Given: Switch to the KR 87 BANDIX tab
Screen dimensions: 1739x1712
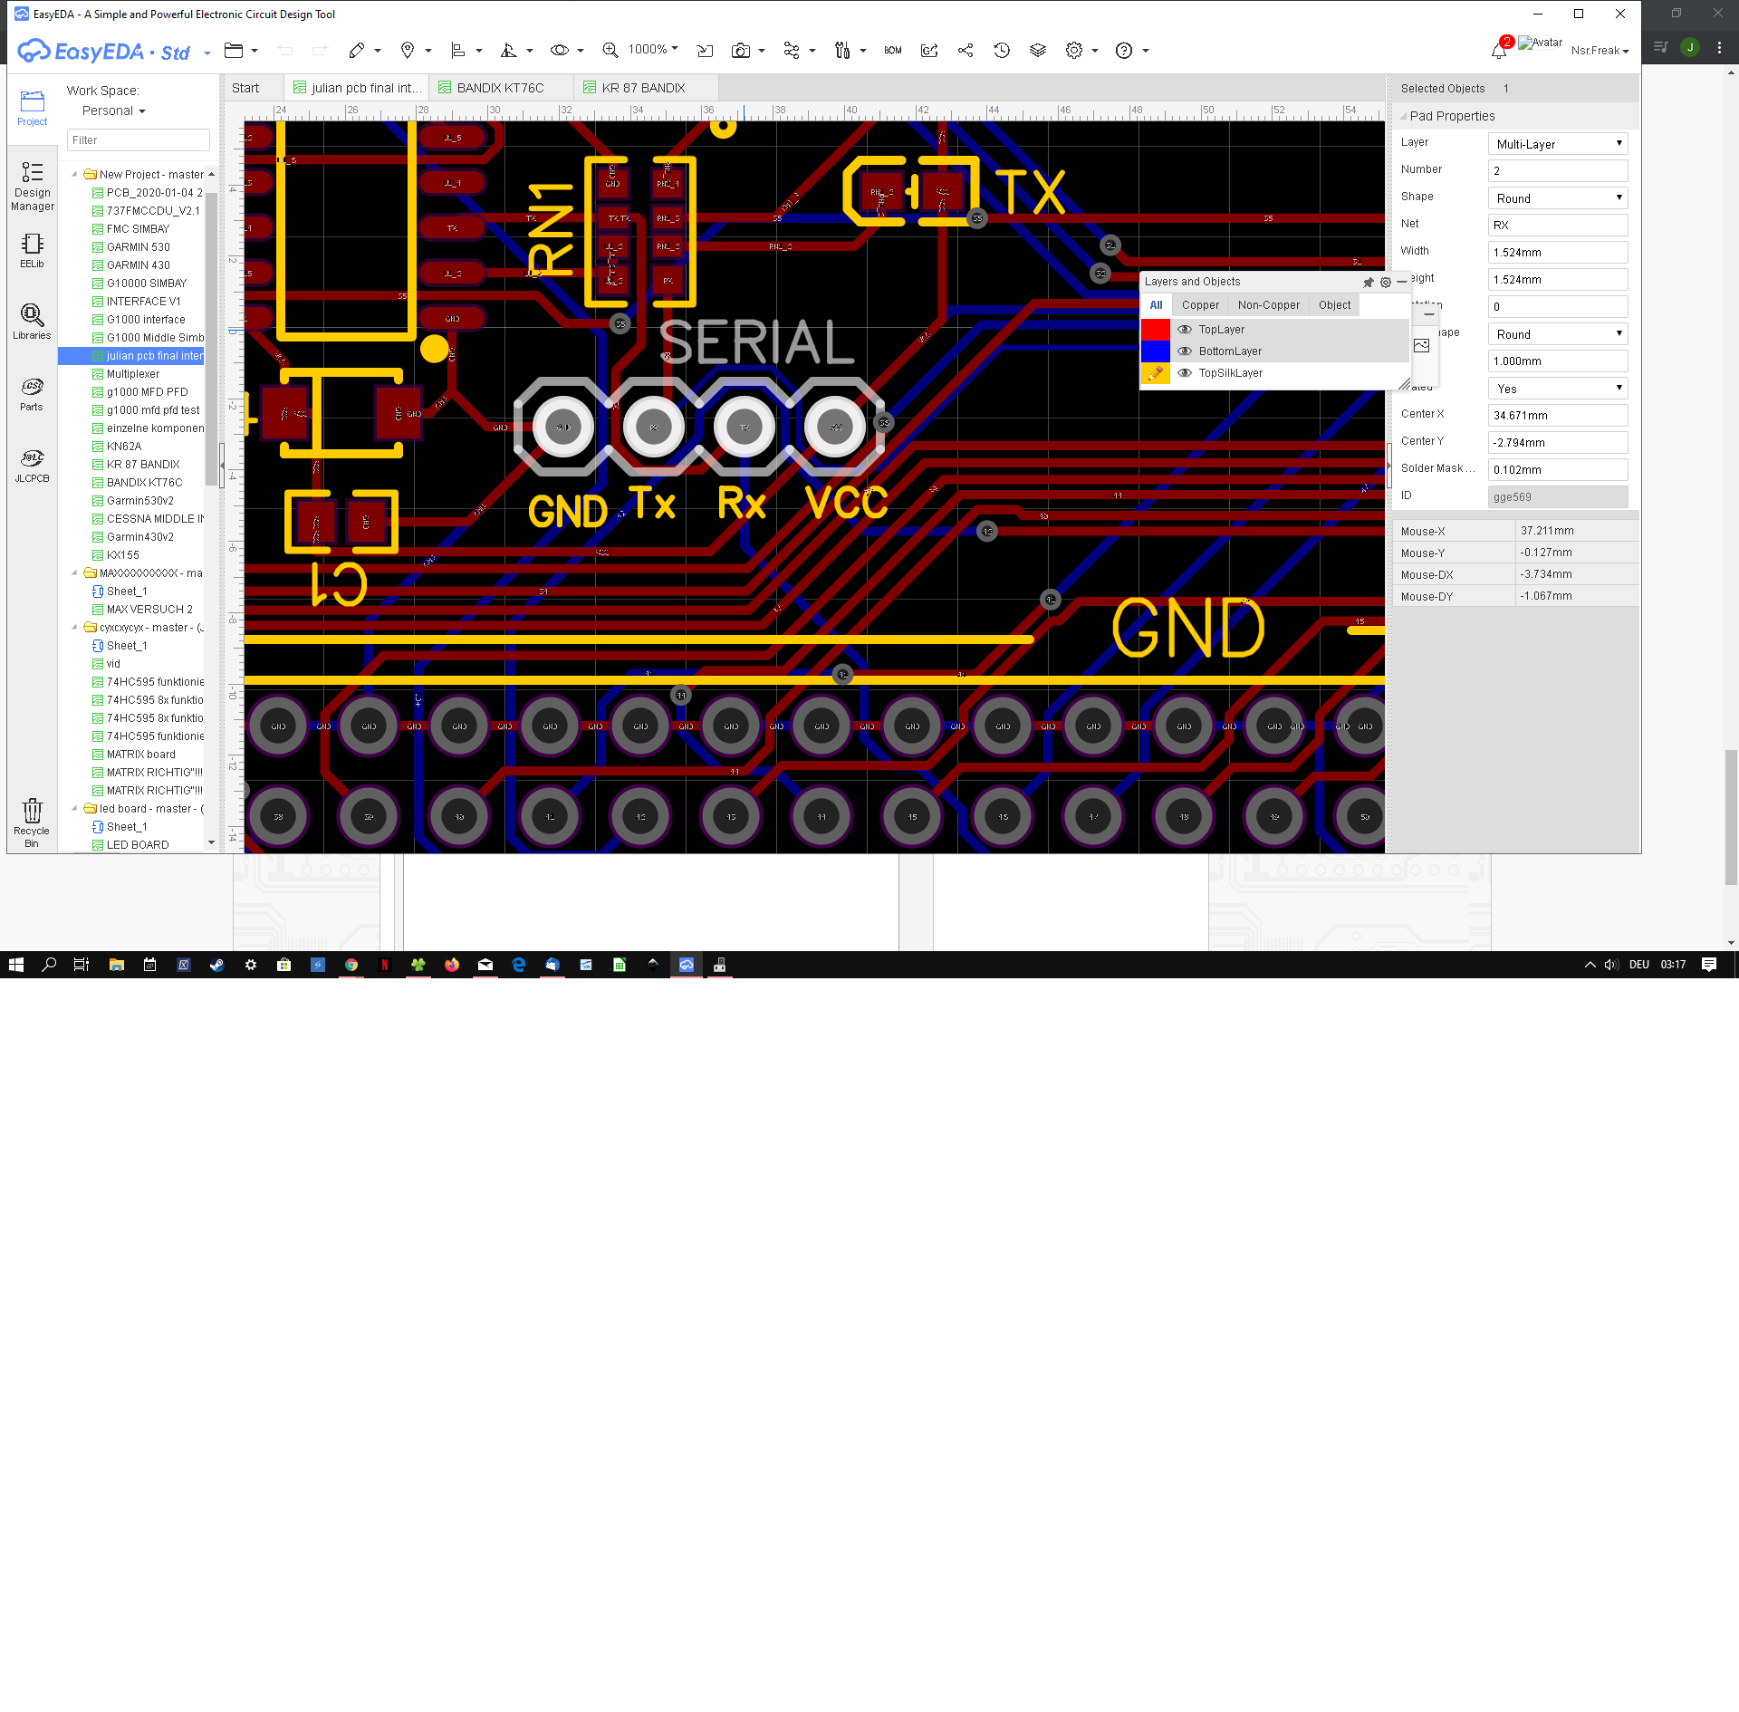Looking at the screenshot, I should point(643,87).
